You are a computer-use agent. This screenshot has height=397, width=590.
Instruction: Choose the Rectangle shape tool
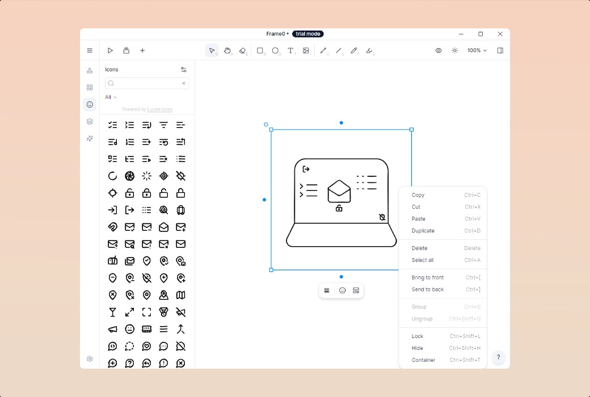click(x=260, y=50)
